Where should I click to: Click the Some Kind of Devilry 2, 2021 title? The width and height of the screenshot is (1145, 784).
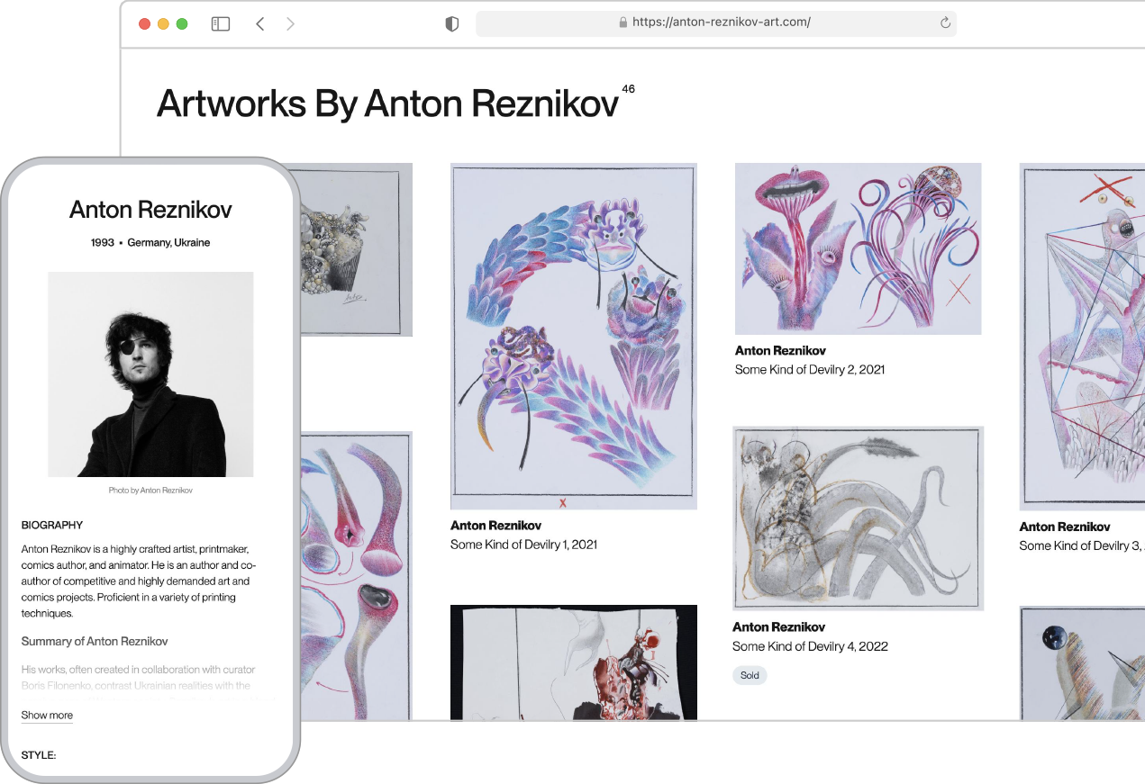(810, 370)
